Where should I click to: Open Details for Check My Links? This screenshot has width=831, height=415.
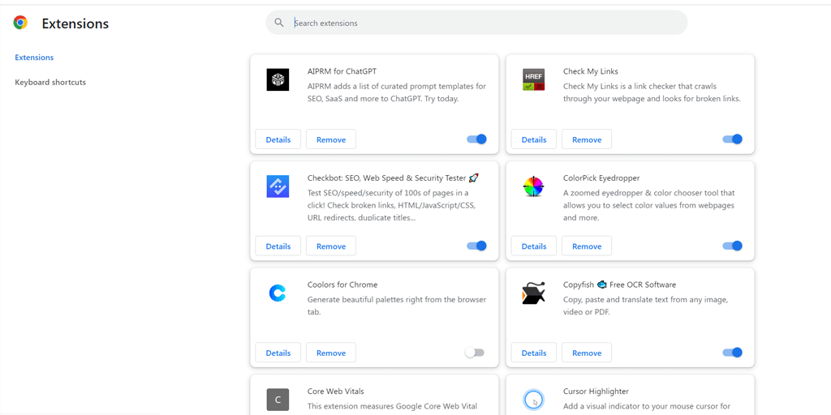[534, 139]
